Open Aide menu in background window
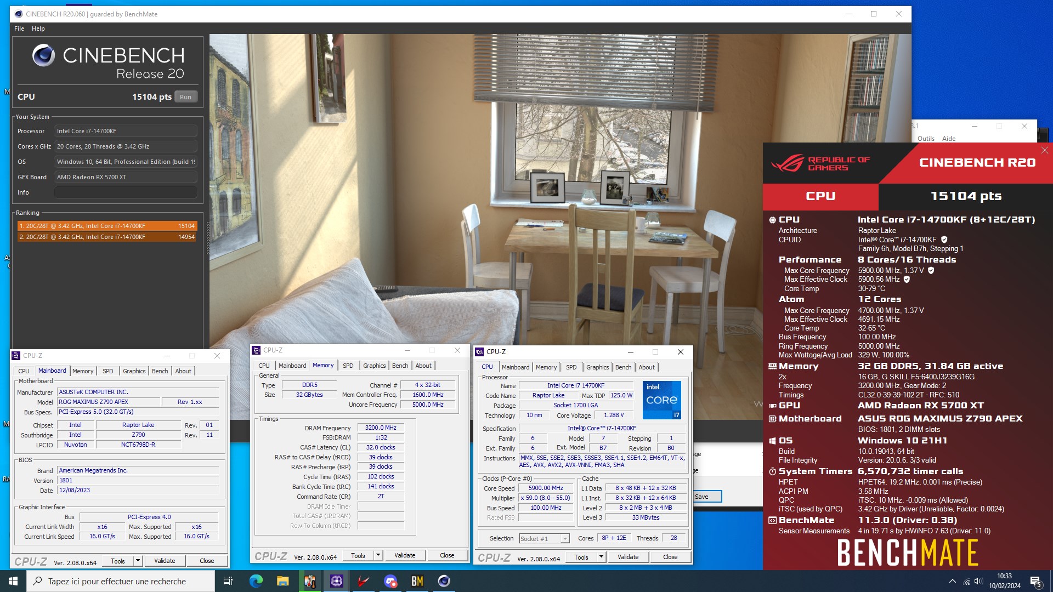 coord(949,139)
